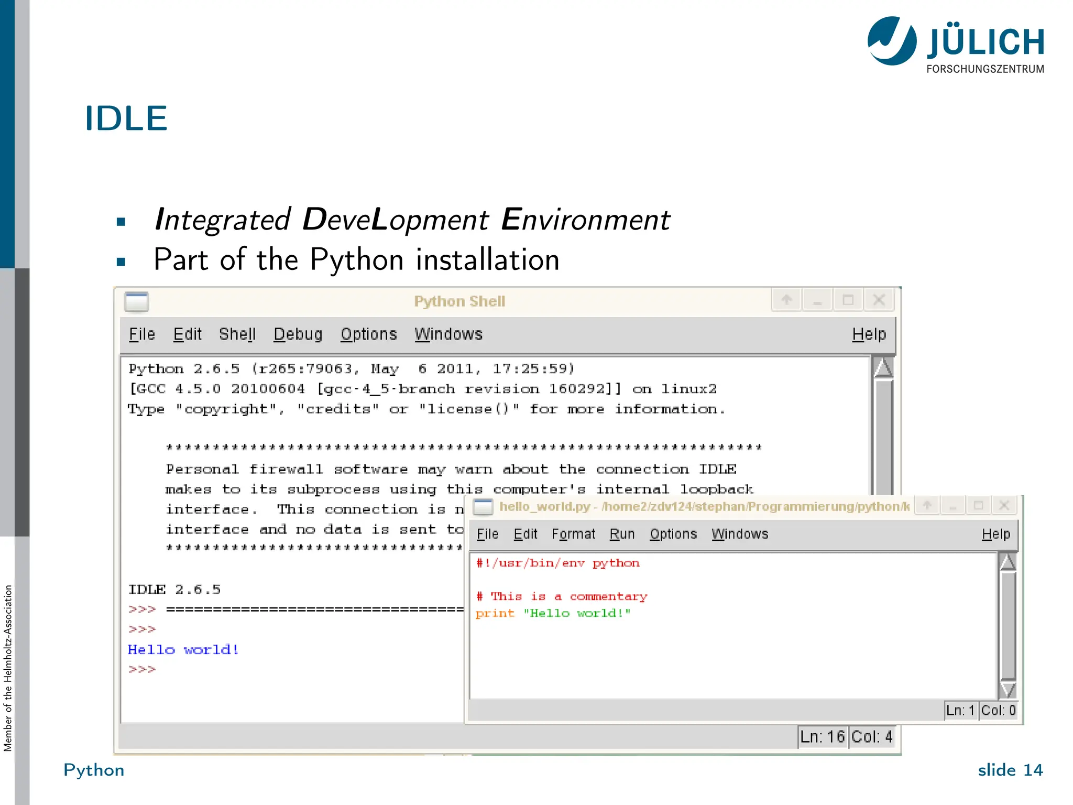Viewport: 1073px width, 805px height.
Task: Maximize the Python Shell window
Action: tap(848, 300)
